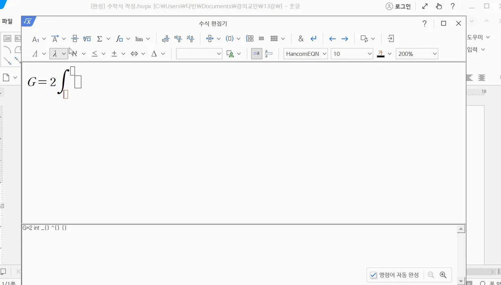Open the uppercase Greek letters (Λ) palette

tap(35, 54)
